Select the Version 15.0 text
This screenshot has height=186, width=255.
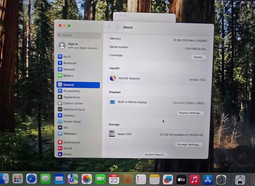[x=197, y=80]
